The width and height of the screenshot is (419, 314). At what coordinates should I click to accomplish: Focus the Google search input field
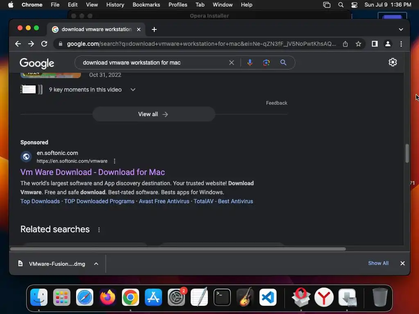(x=154, y=63)
